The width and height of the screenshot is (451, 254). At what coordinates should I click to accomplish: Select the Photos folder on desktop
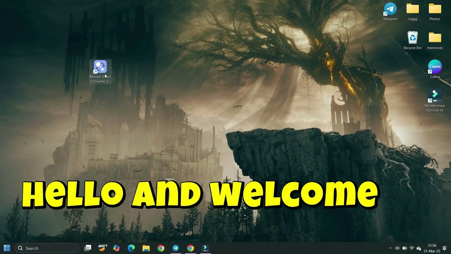435,12
